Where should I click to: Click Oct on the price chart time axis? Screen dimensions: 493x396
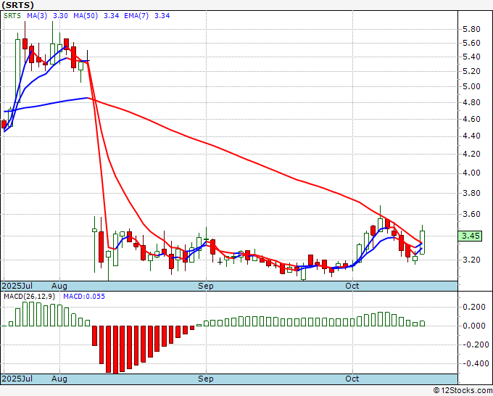[352, 286]
